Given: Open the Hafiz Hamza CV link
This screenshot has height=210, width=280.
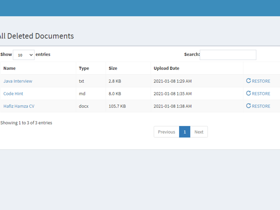Looking at the screenshot, I should [19, 106].
